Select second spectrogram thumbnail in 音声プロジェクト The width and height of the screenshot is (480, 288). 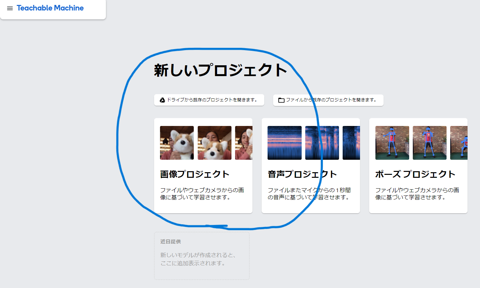(x=322, y=143)
